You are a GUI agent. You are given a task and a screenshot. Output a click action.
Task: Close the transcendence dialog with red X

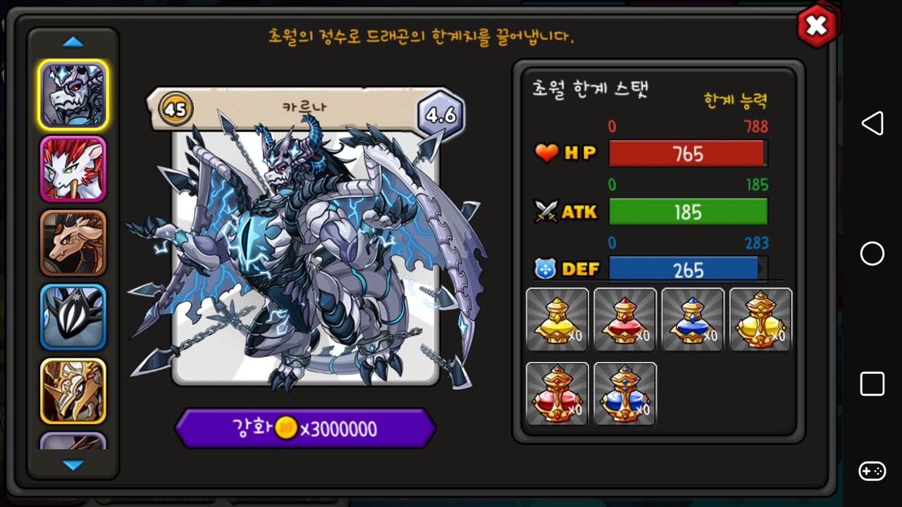(x=817, y=26)
